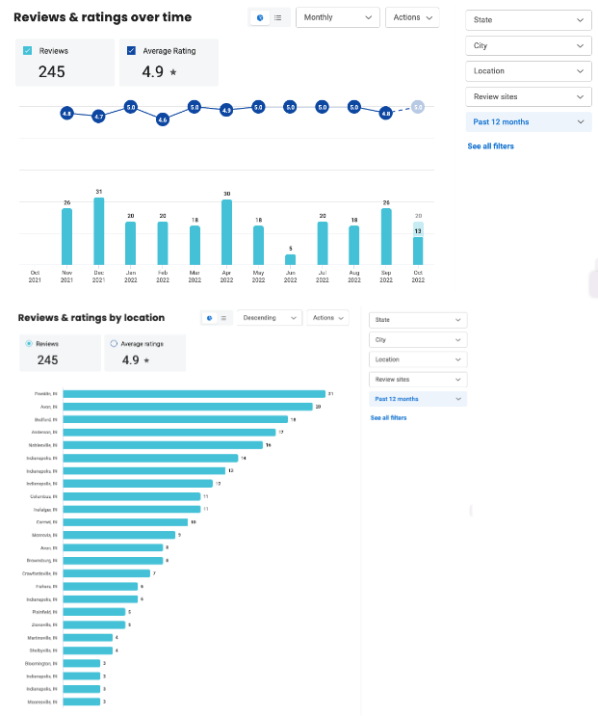Image resolution: width=598 pixels, height=716 pixels.
Task: Click the Carmel, IN bar
Action: coord(125,522)
